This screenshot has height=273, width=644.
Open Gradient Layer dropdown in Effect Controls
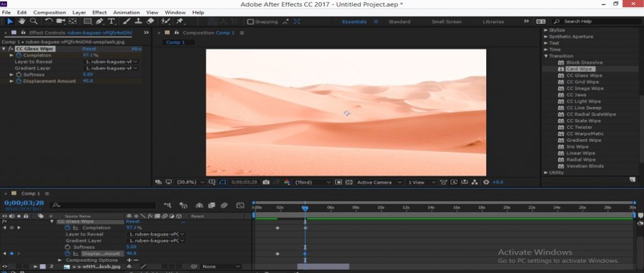(111, 68)
